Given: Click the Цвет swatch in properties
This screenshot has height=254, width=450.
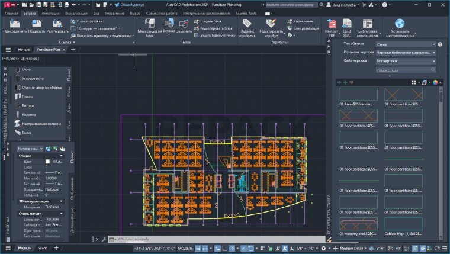Looking at the screenshot, I should coord(48,161).
